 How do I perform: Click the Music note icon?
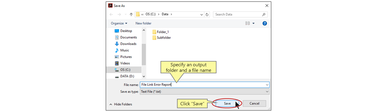117,50
